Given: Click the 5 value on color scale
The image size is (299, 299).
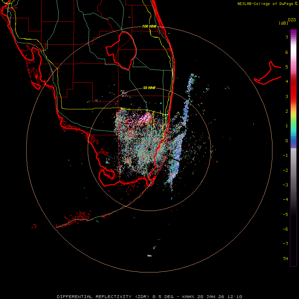Looking at the screenshot, I should (287, 67).
